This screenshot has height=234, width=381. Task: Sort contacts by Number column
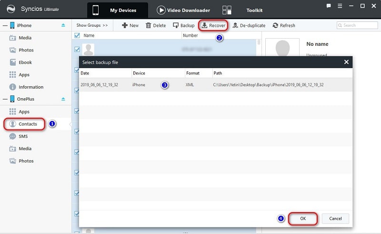[x=190, y=36]
